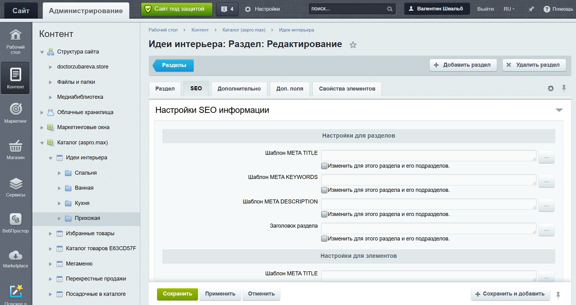The image size is (576, 305).
Task: Add page to favorites with star icon
Action: (x=353, y=45)
